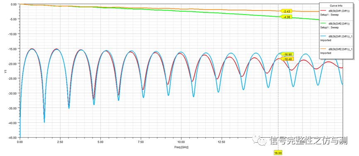359x156 pixels.
Task: Select the -2.43 marker value label
Action: (x=287, y=11)
